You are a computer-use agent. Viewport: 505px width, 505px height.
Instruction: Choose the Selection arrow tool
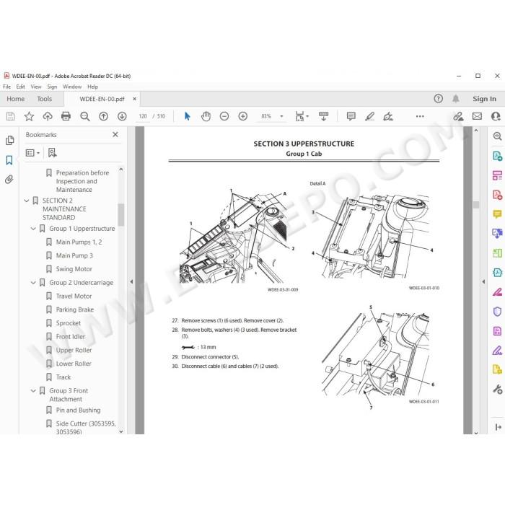tap(187, 116)
